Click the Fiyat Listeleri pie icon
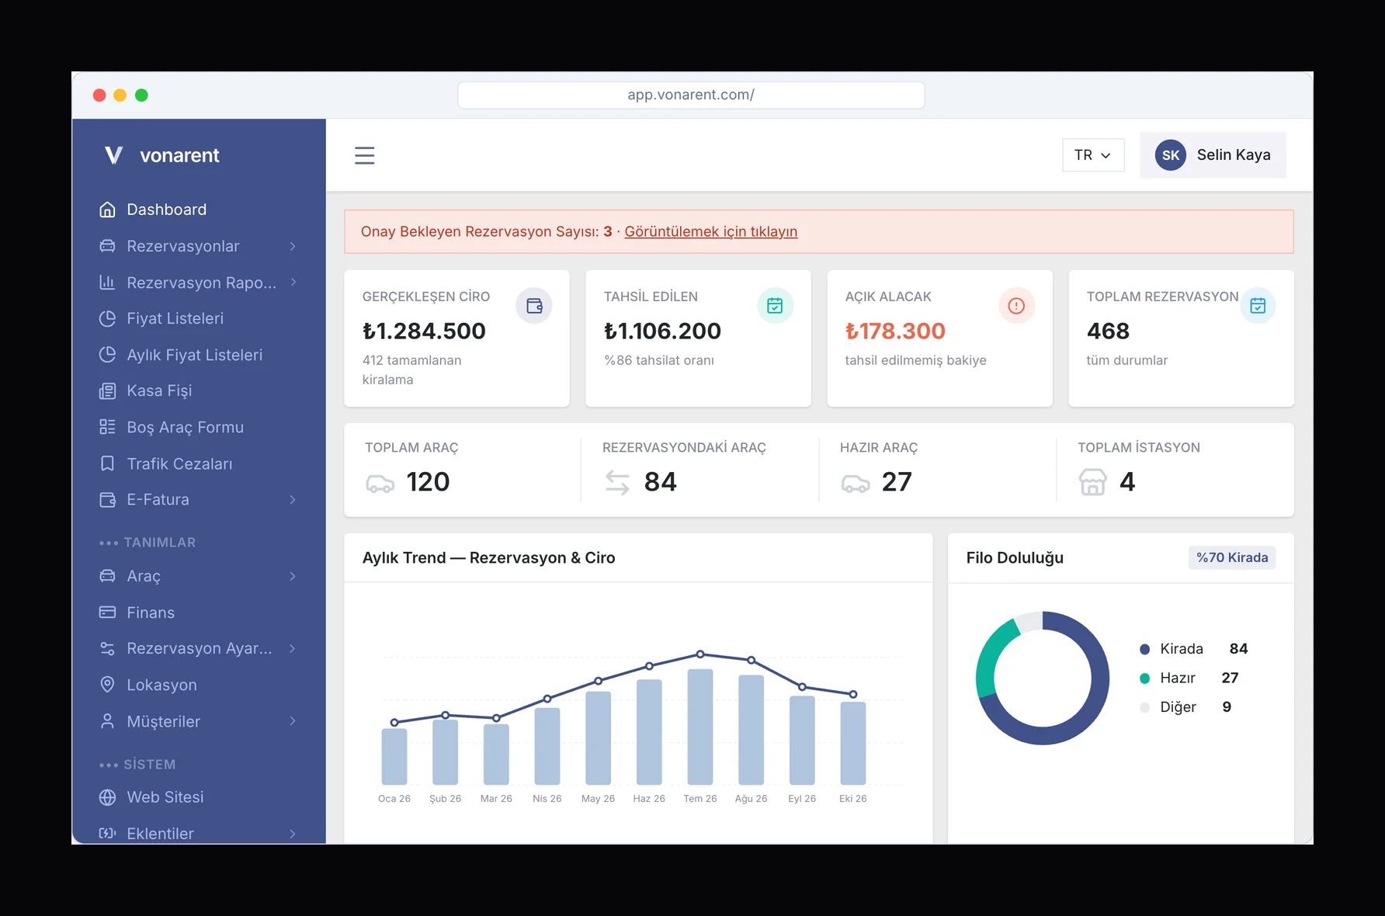 [108, 318]
